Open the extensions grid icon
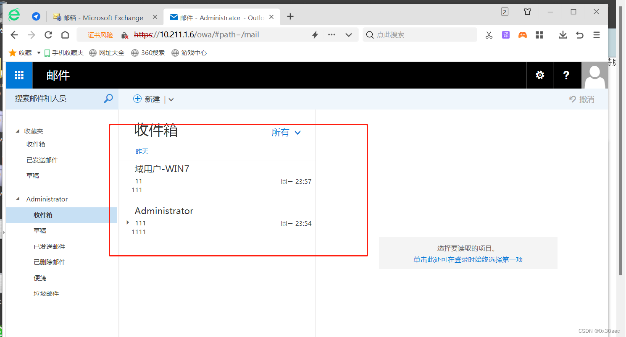 pyautogui.click(x=539, y=35)
